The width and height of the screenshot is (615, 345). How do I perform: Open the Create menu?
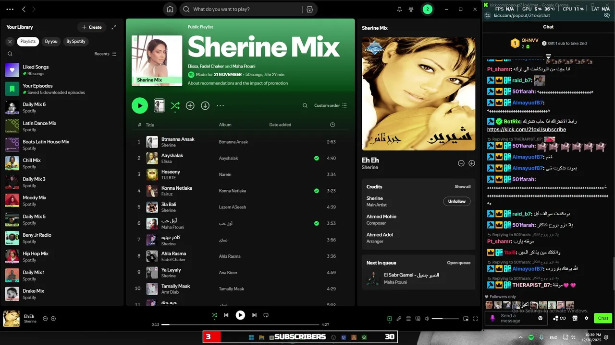[x=91, y=27]
